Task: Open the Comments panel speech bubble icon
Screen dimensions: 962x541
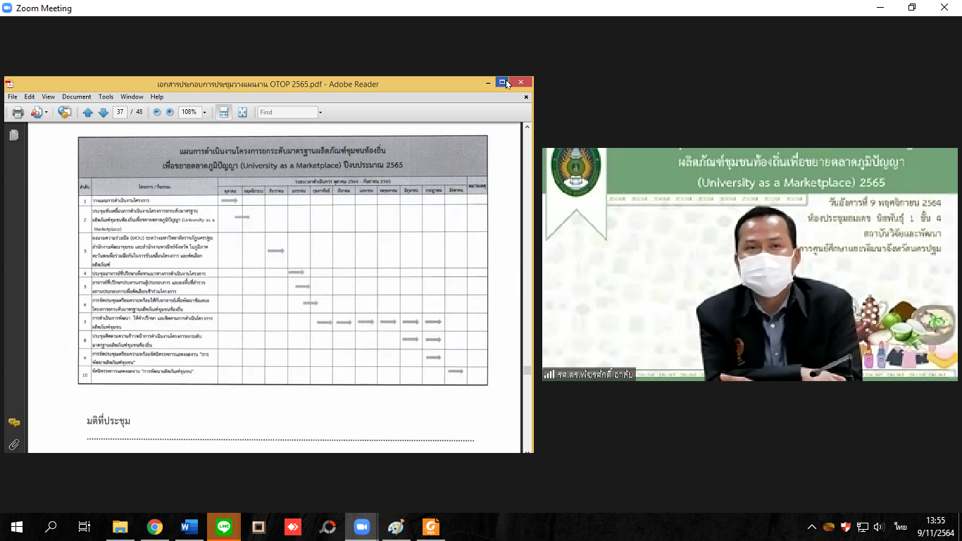Action: [x=14, y=423]
